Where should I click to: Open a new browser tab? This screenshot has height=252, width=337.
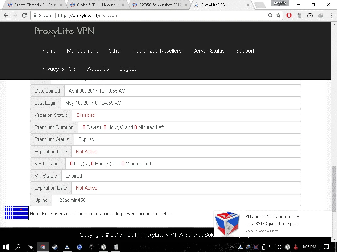click(x=260, y=5)
